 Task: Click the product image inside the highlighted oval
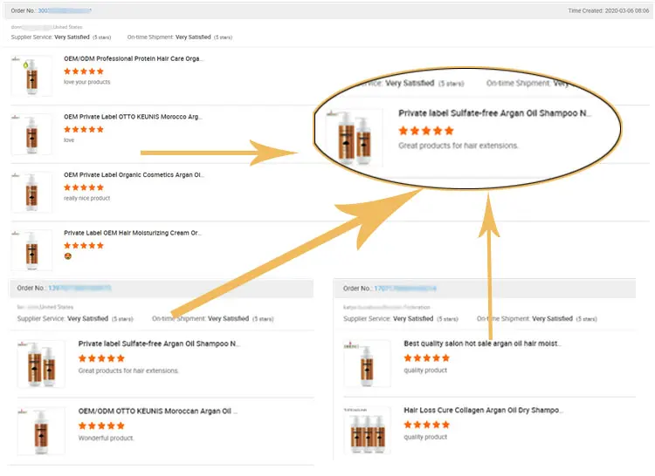[354, 137]
